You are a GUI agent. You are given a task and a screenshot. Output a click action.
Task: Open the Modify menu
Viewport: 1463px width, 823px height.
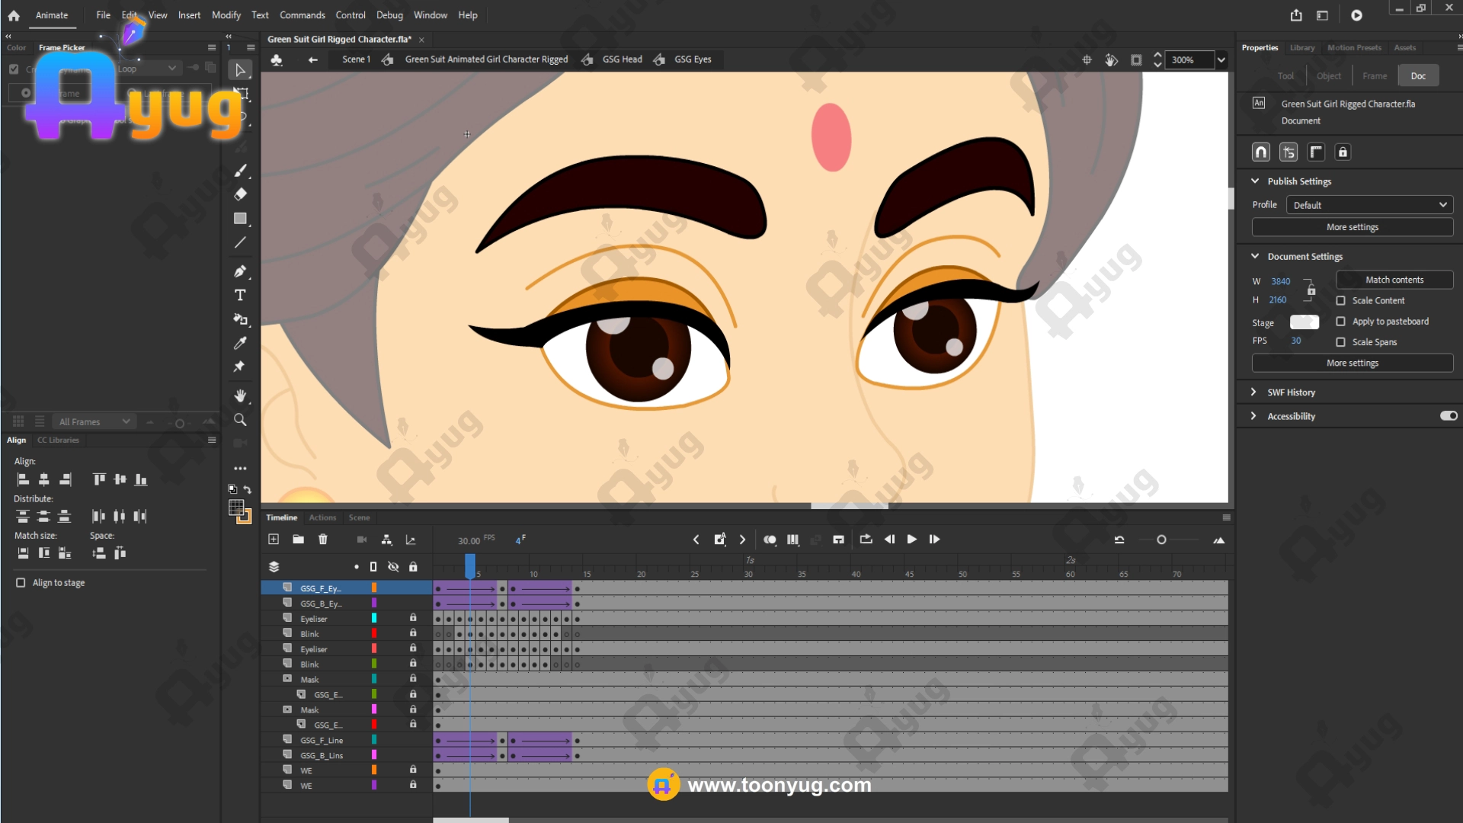(226, 15)
